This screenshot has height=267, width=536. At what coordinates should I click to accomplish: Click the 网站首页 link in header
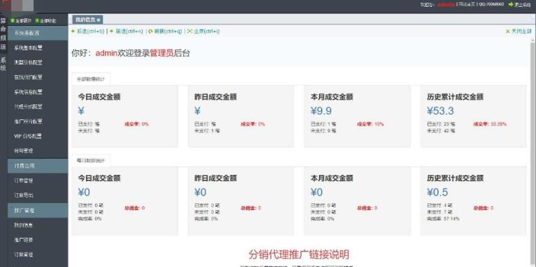coord(466,5)
